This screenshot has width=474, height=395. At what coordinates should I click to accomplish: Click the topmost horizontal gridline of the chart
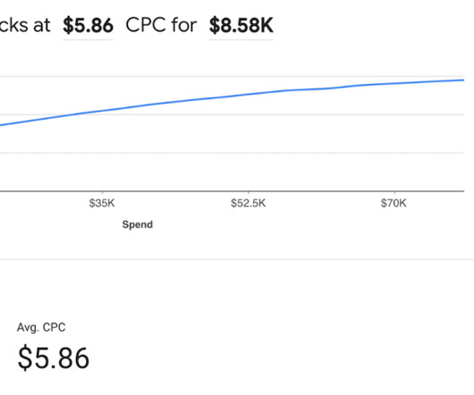[x=232, y=76]
